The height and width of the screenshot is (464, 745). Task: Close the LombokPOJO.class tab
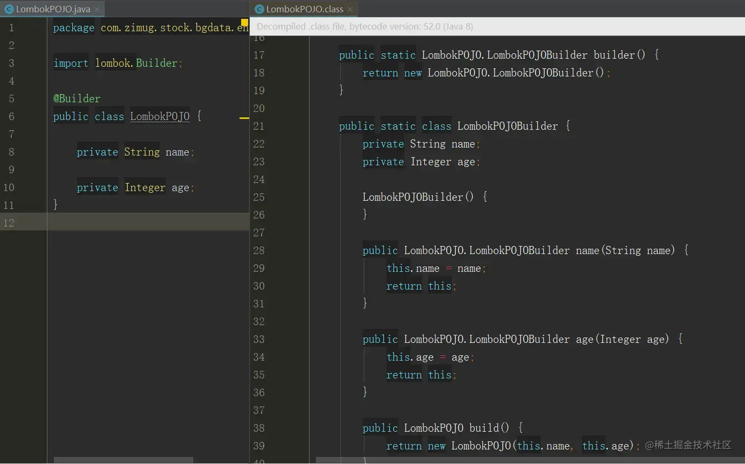pyautogui.click(x=350, y=9)
